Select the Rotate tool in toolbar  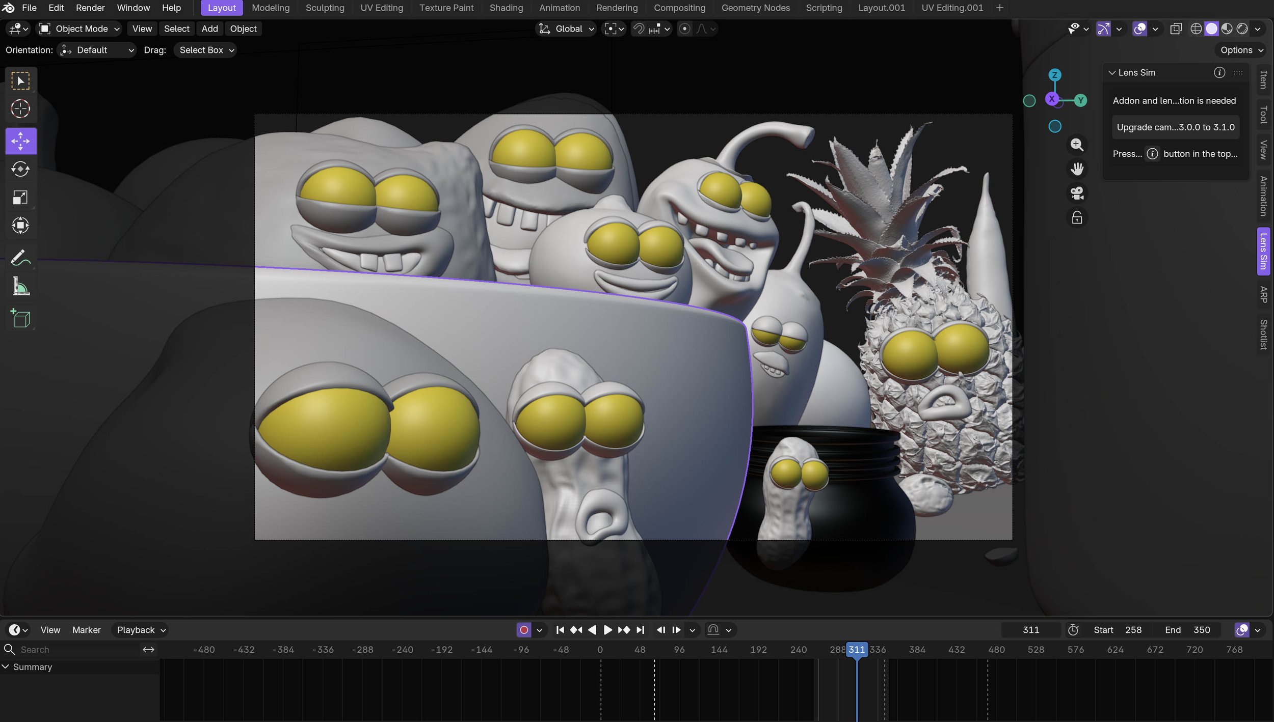point(20,169)
